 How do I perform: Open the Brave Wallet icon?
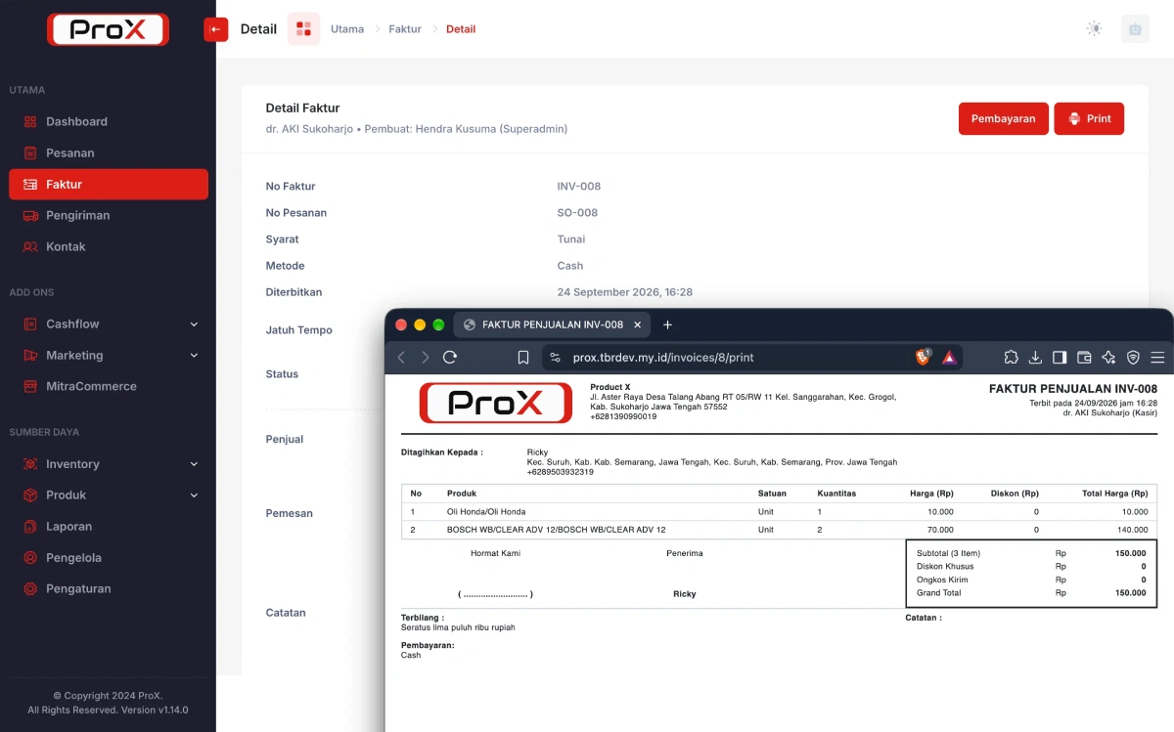pos(1084,358)
